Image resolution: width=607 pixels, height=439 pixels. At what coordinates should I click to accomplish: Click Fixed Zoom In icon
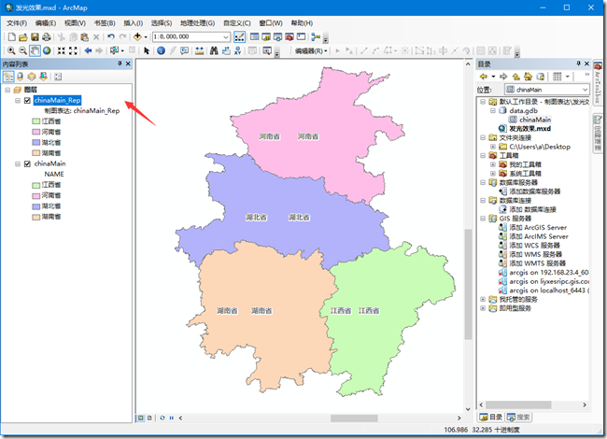point(61,50)
